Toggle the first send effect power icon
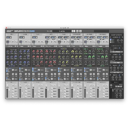 click(x=120, y=48)
